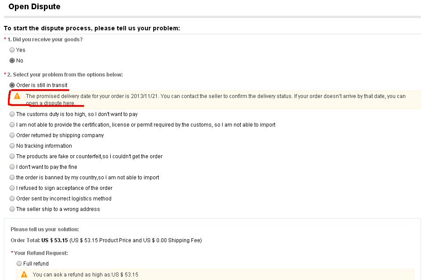Select 'The customs duty is too high' option
This screenshot has width=443, height=280.
point(12,114)
